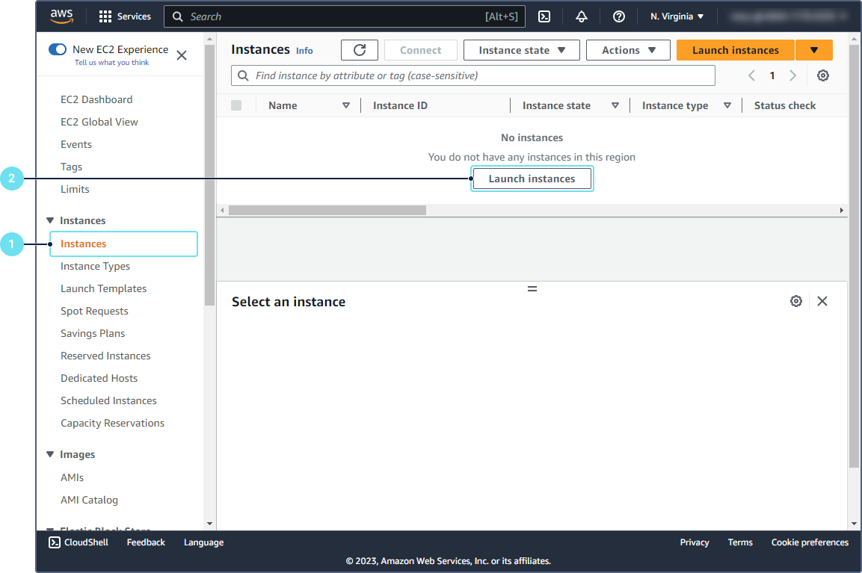Viewport: 862px width, 573px height.
Task: Open Launch Templates in the sidebar
Action: [x=103, y=288]
